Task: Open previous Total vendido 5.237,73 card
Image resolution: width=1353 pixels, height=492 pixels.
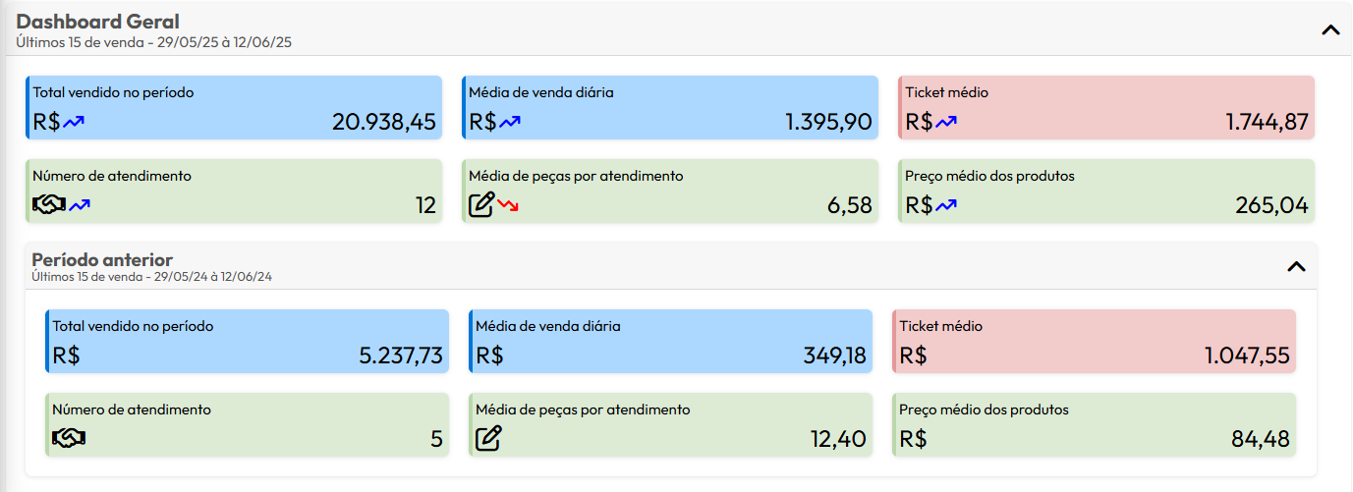Action: tap(247, 341)
